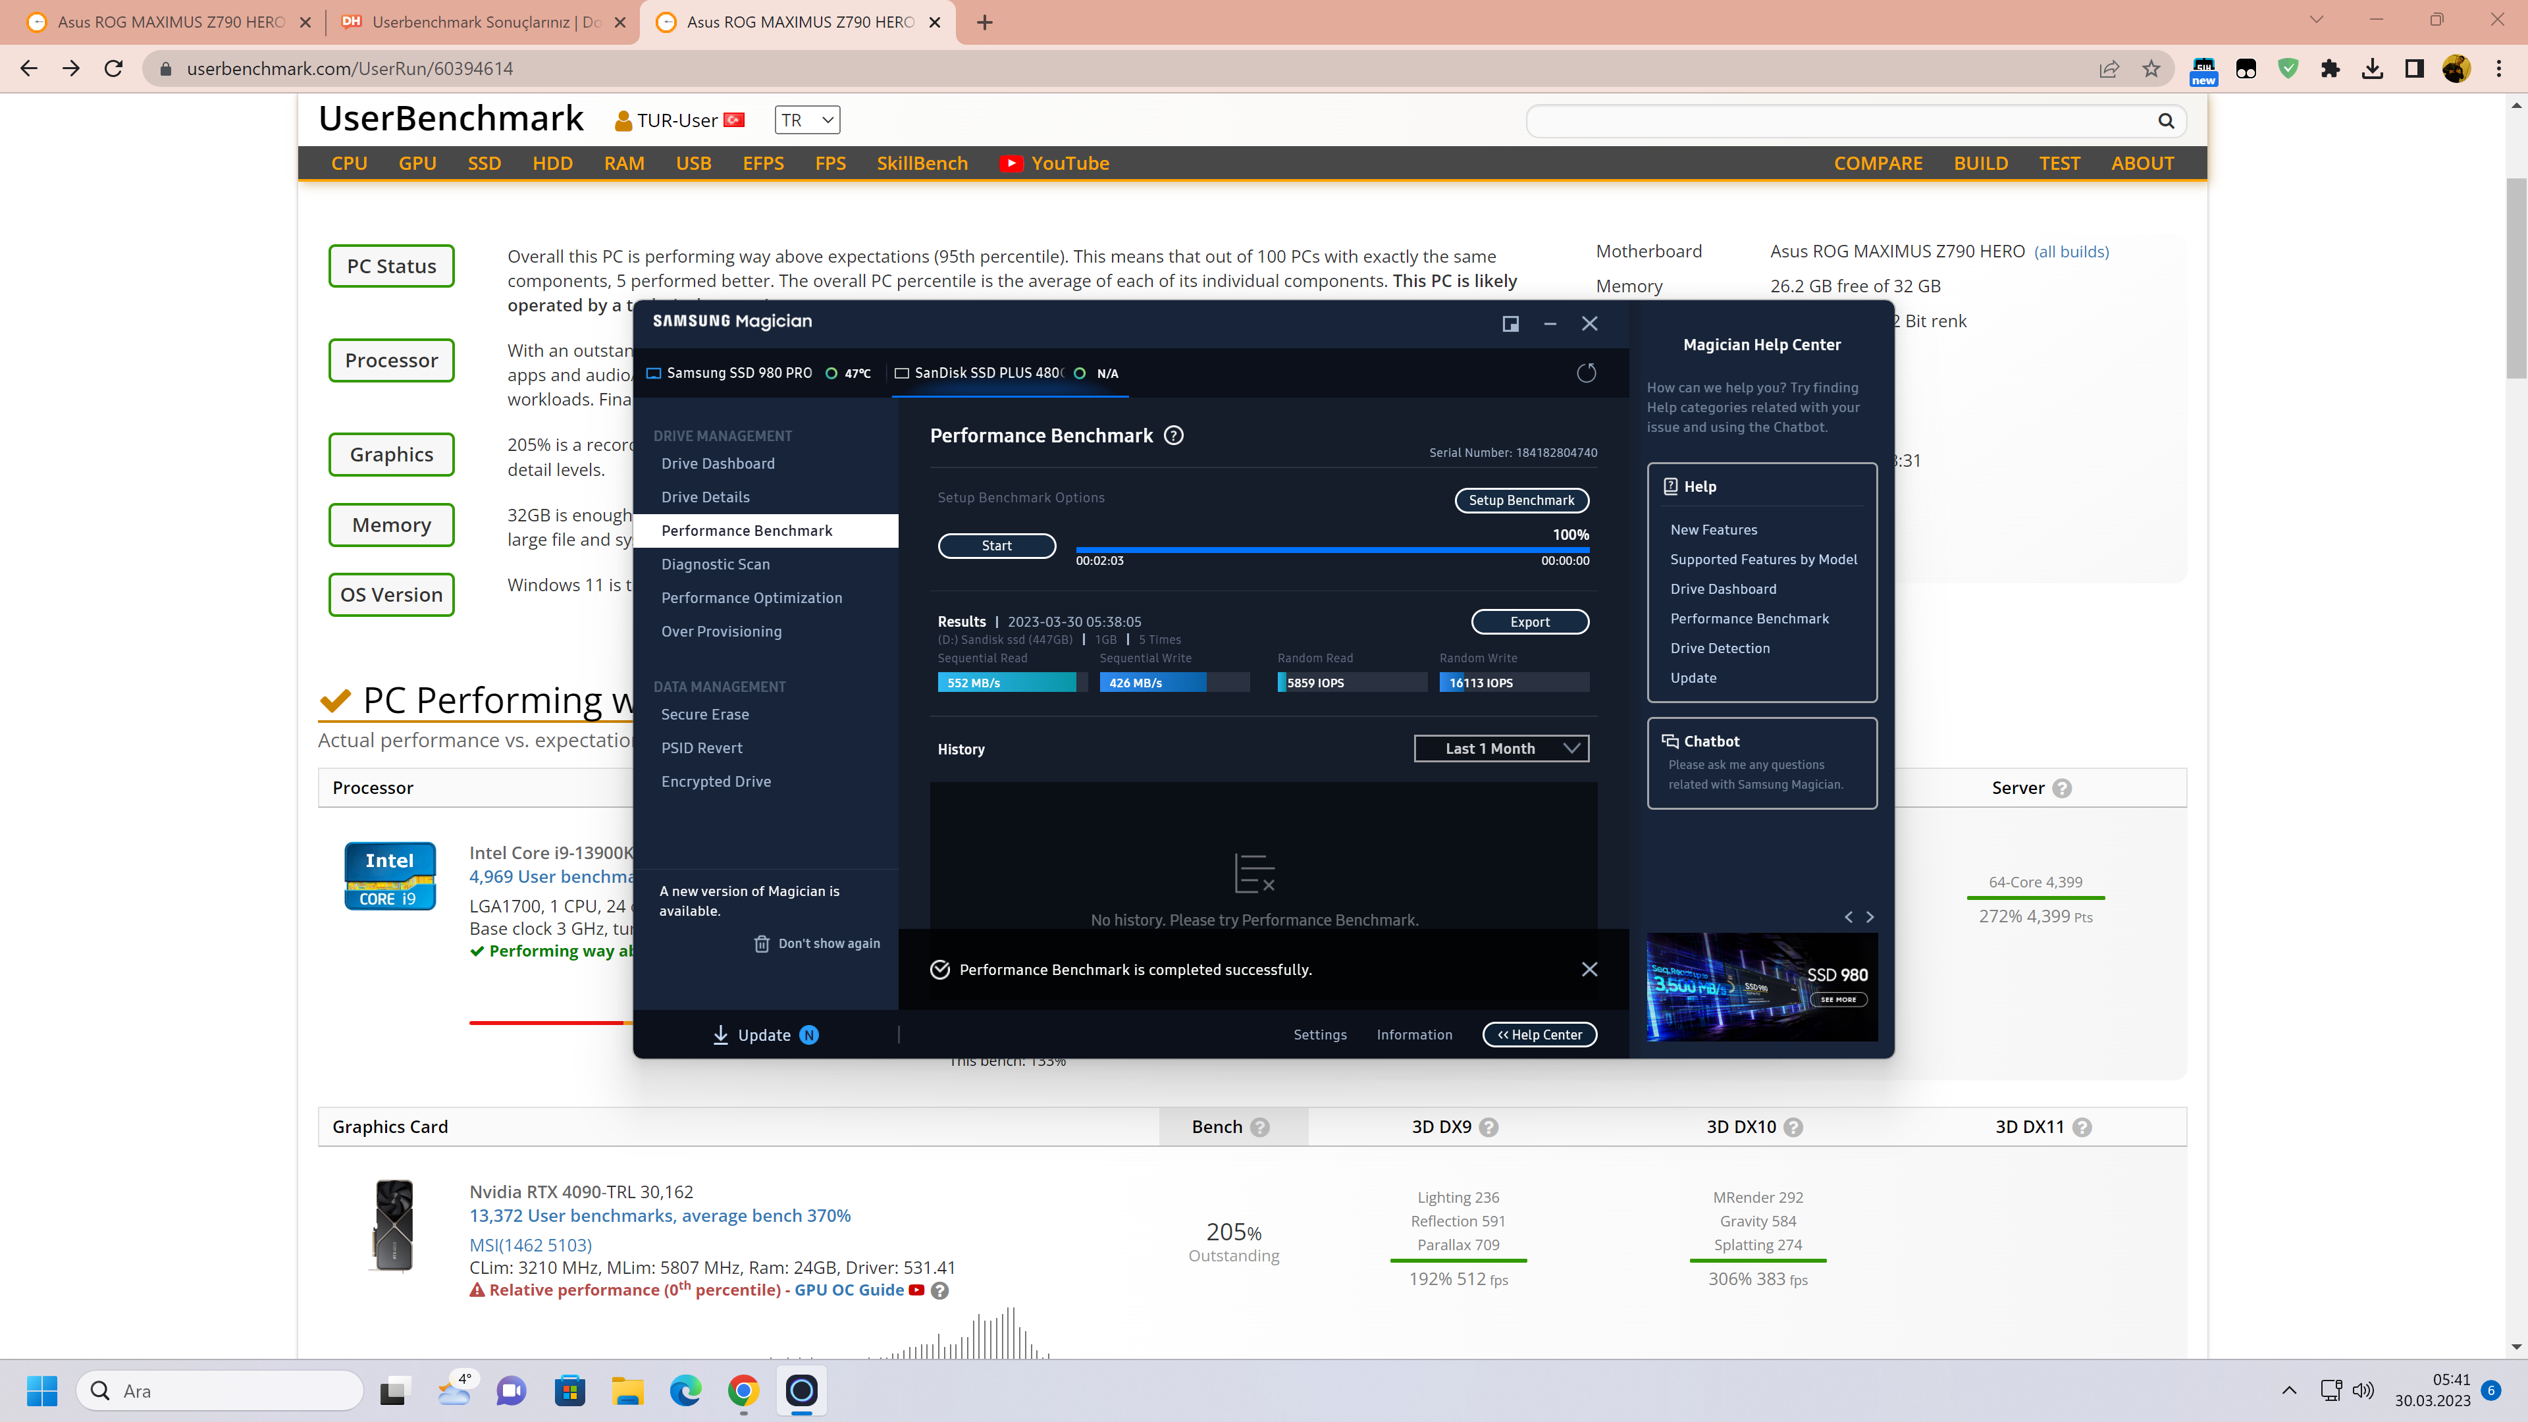
Task: Open Secure Erase in sidebar
Action: point(704,714)
